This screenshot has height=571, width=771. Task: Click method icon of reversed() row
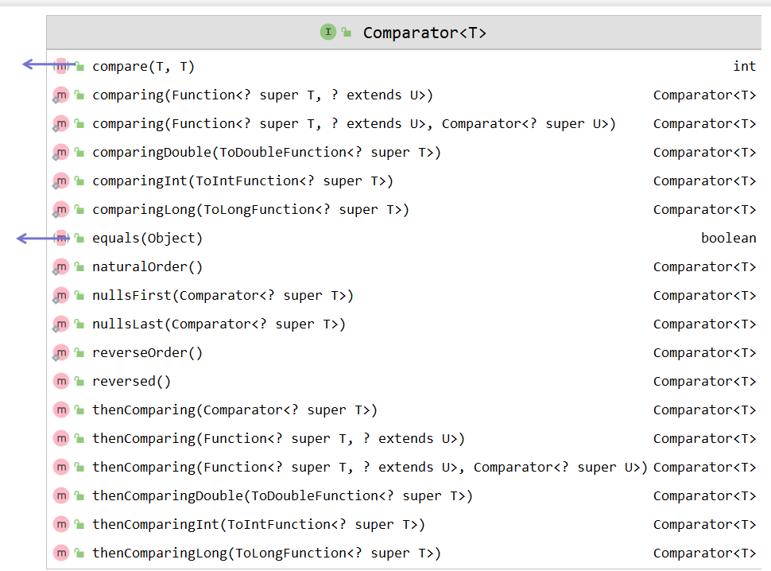point(61,381)
